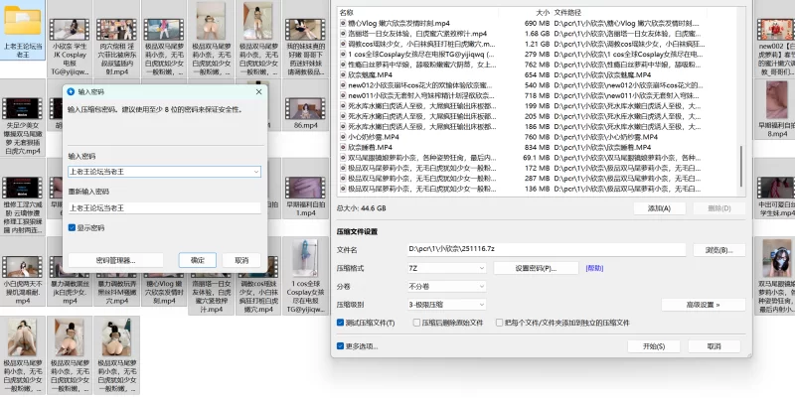795x398 pixels.
Task: Click the 输入密码 dialog title bar icon
Action: [71, 90]
